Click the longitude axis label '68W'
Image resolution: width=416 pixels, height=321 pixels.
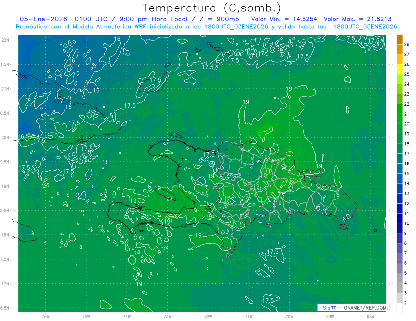371,316
